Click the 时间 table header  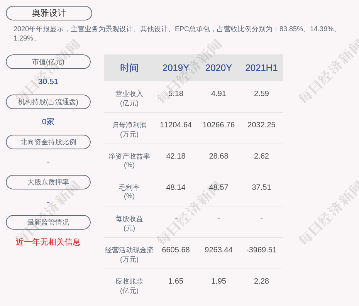pyautogui.click(x=129, y=68)
